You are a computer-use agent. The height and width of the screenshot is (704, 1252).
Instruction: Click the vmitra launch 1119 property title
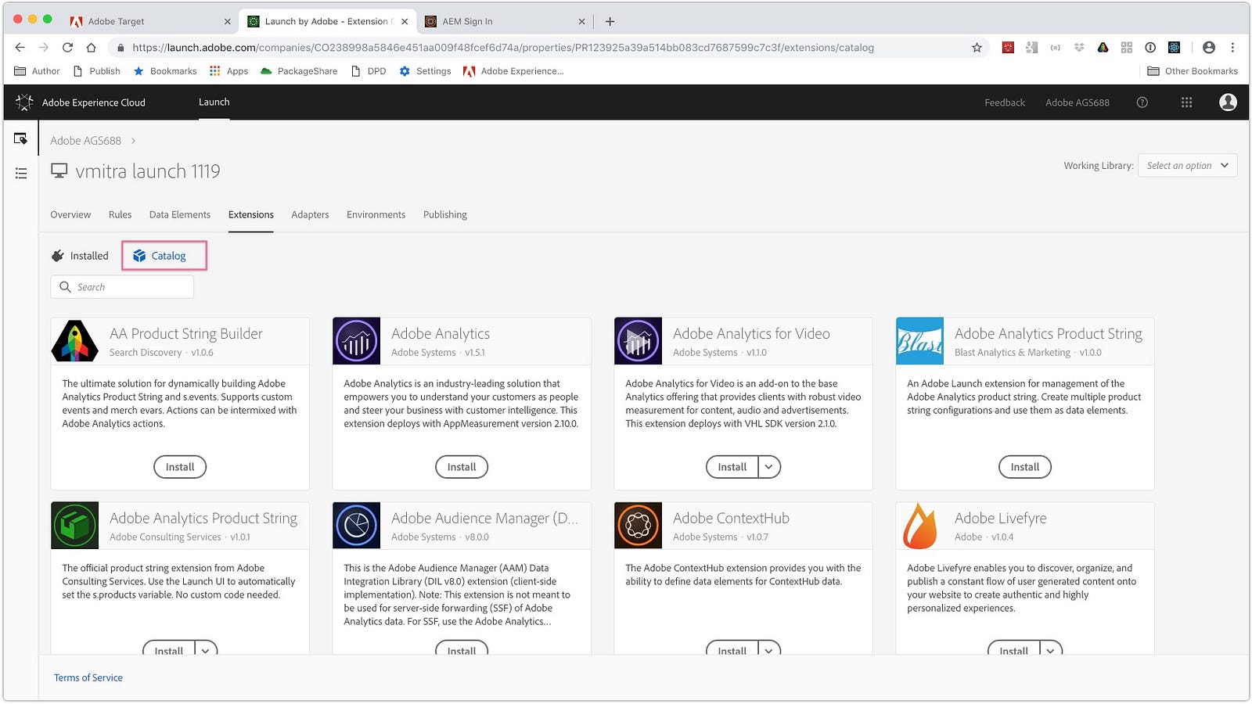(148, 171)
